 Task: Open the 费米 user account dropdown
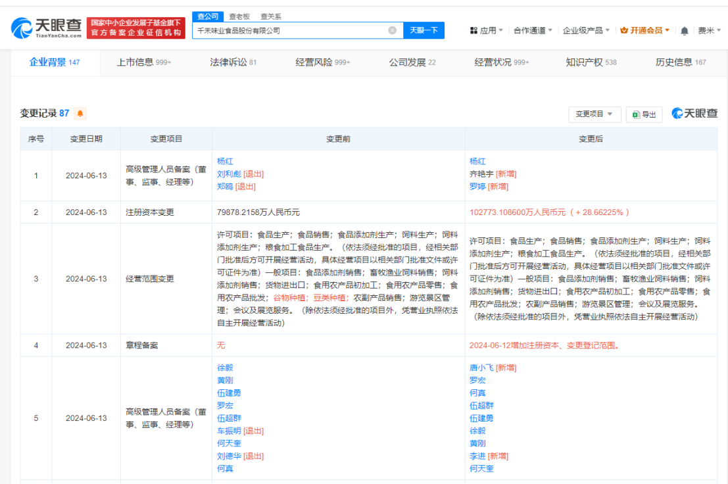(x=710, y=30)
